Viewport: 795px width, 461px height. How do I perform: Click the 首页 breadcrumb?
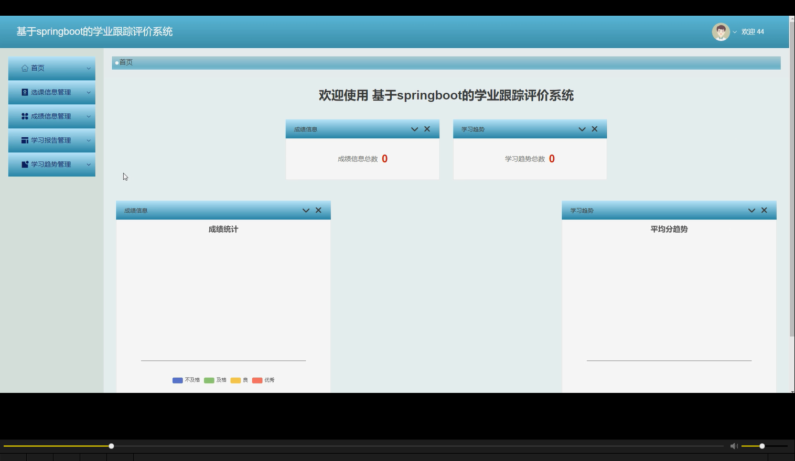tap(126, 62)
